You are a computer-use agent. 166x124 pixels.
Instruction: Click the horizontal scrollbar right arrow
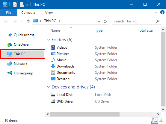(x=158, y=114)
